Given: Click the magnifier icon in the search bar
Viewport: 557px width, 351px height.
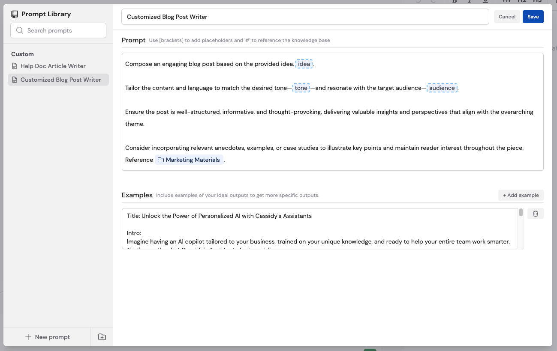Looking at the screenshot, I should pos(20,30).
